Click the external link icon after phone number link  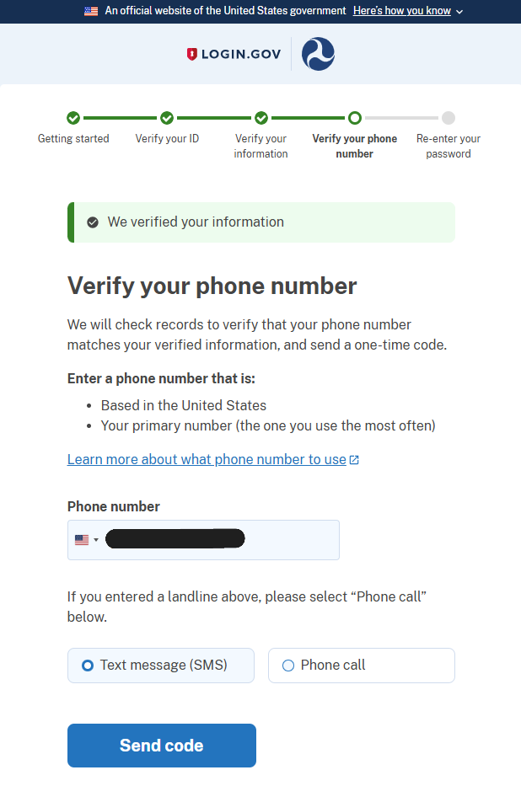coord(355,458)
